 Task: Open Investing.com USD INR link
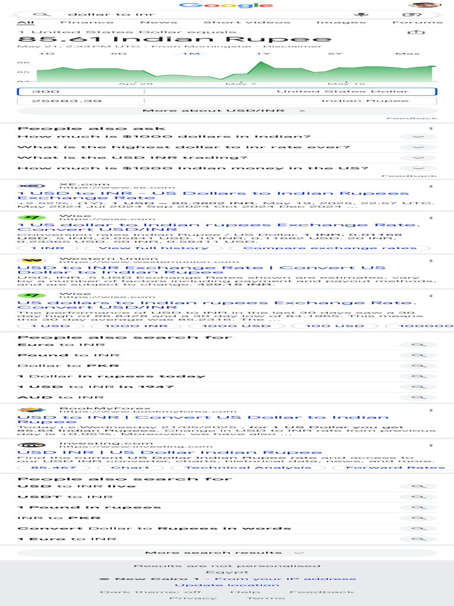(x=170, y=452)
